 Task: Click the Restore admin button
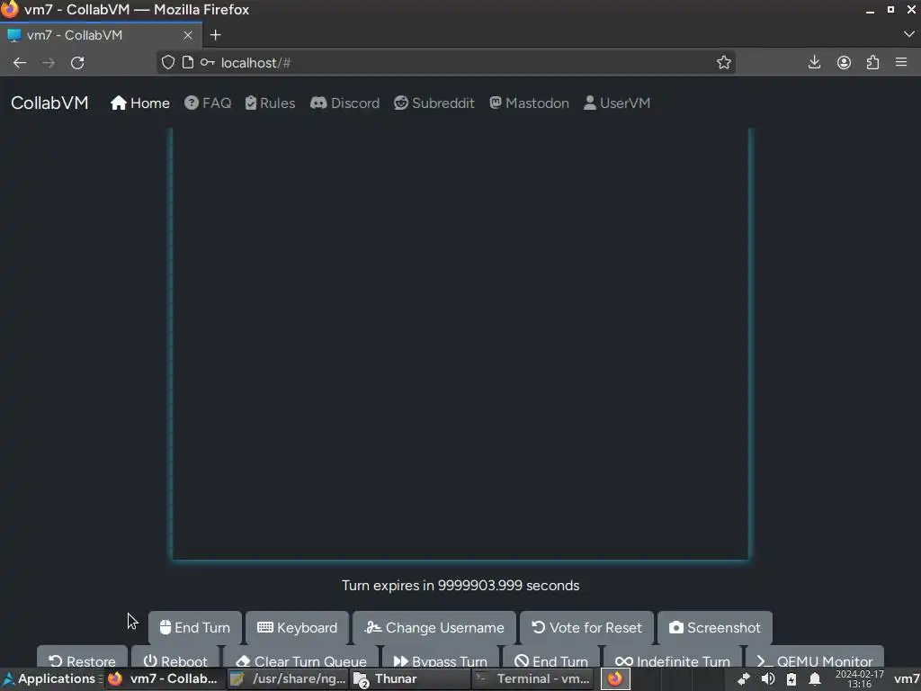[82, 658]
